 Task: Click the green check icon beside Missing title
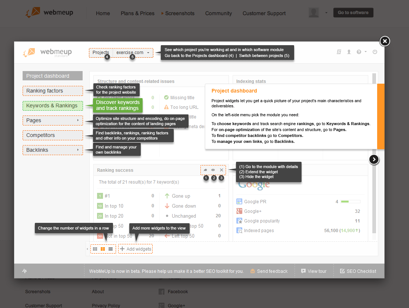click(x=166, y=97)
